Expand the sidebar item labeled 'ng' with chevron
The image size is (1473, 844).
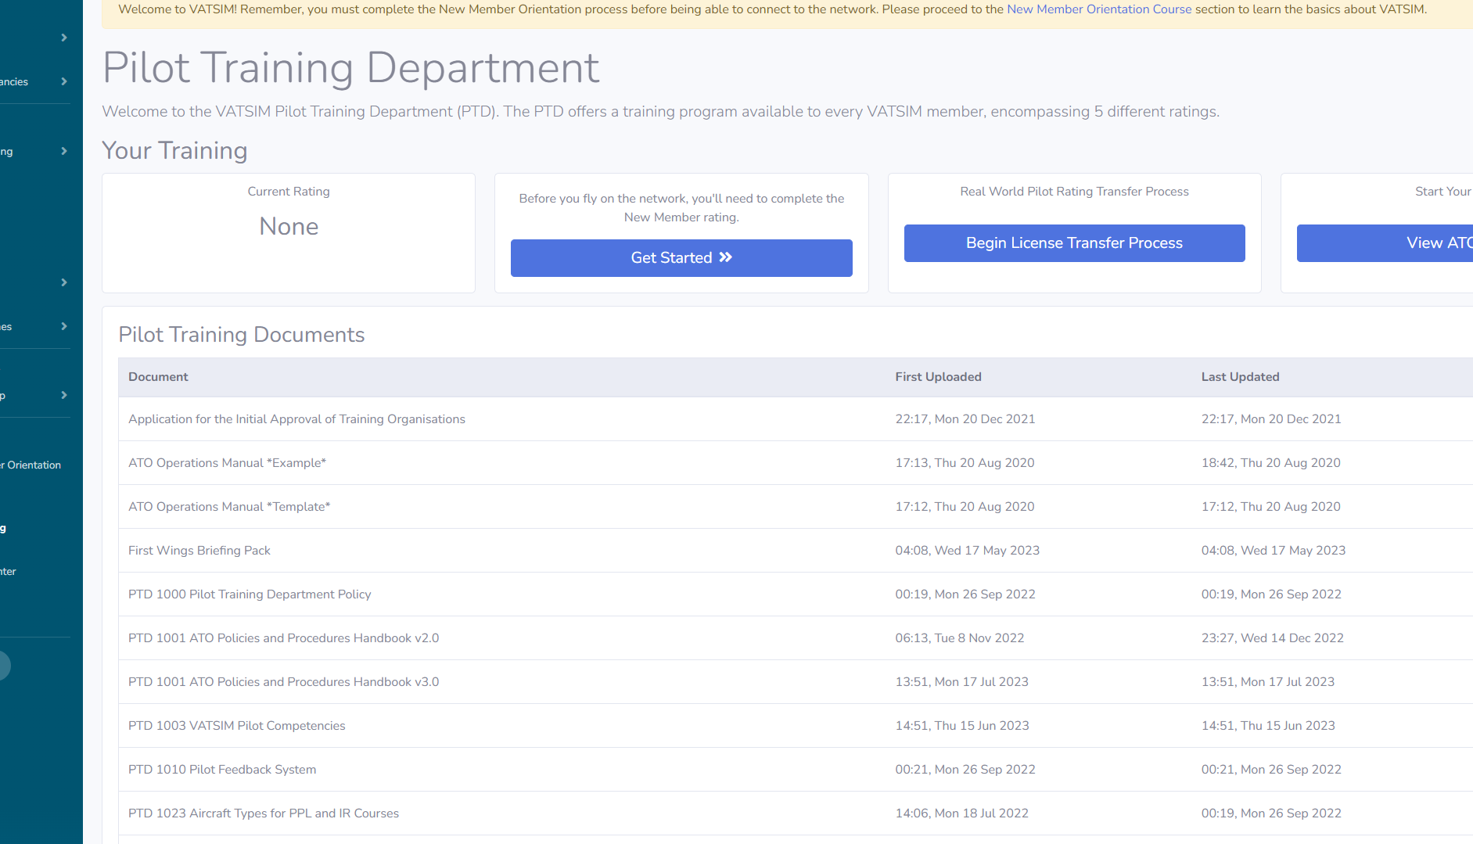[35, 151]
